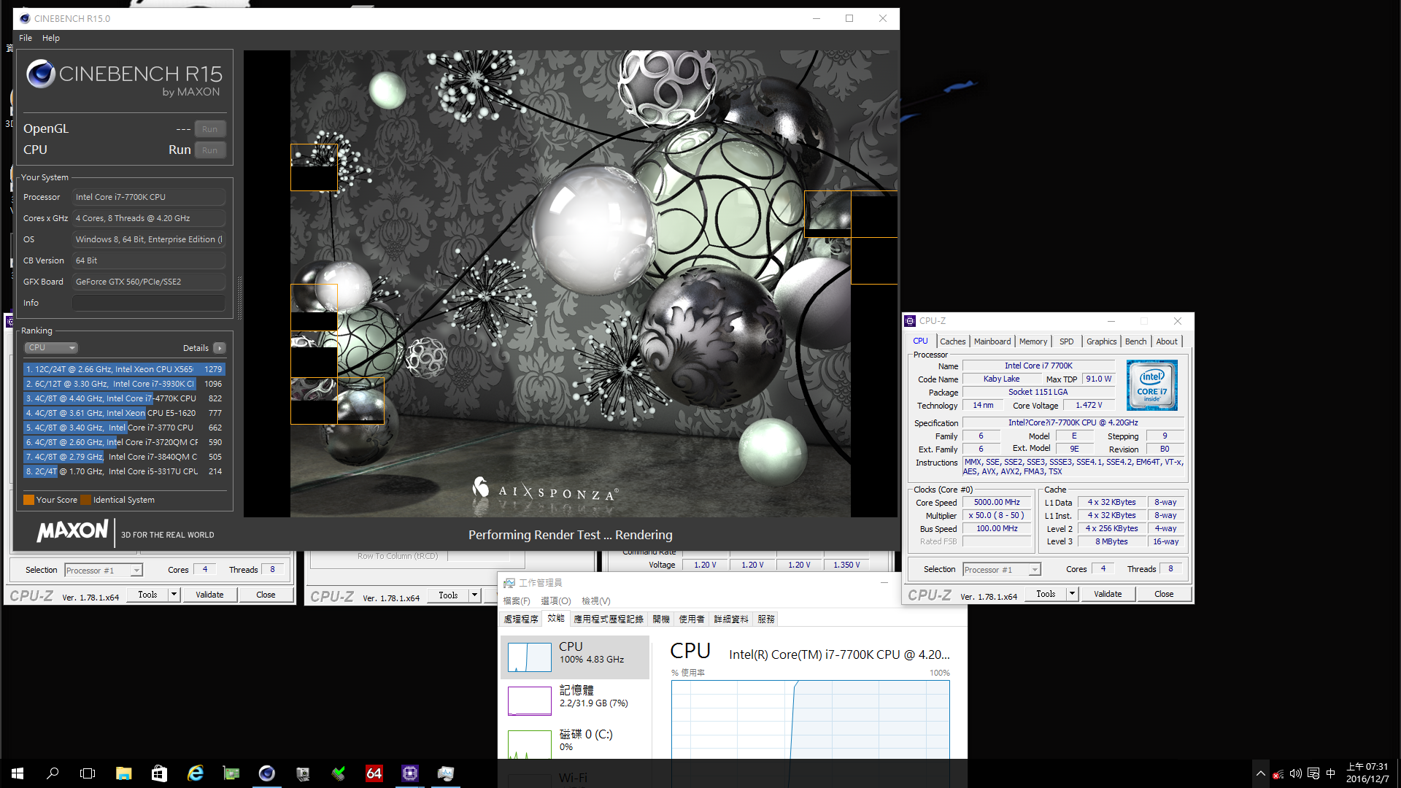Click the empty Info input field

click(x=149, y=303)
